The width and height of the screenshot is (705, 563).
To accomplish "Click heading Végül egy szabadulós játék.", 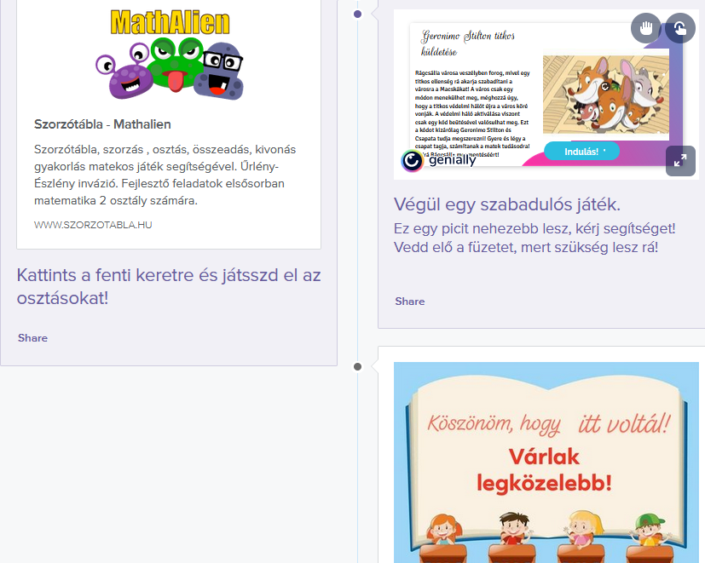I will click(507, 204).
